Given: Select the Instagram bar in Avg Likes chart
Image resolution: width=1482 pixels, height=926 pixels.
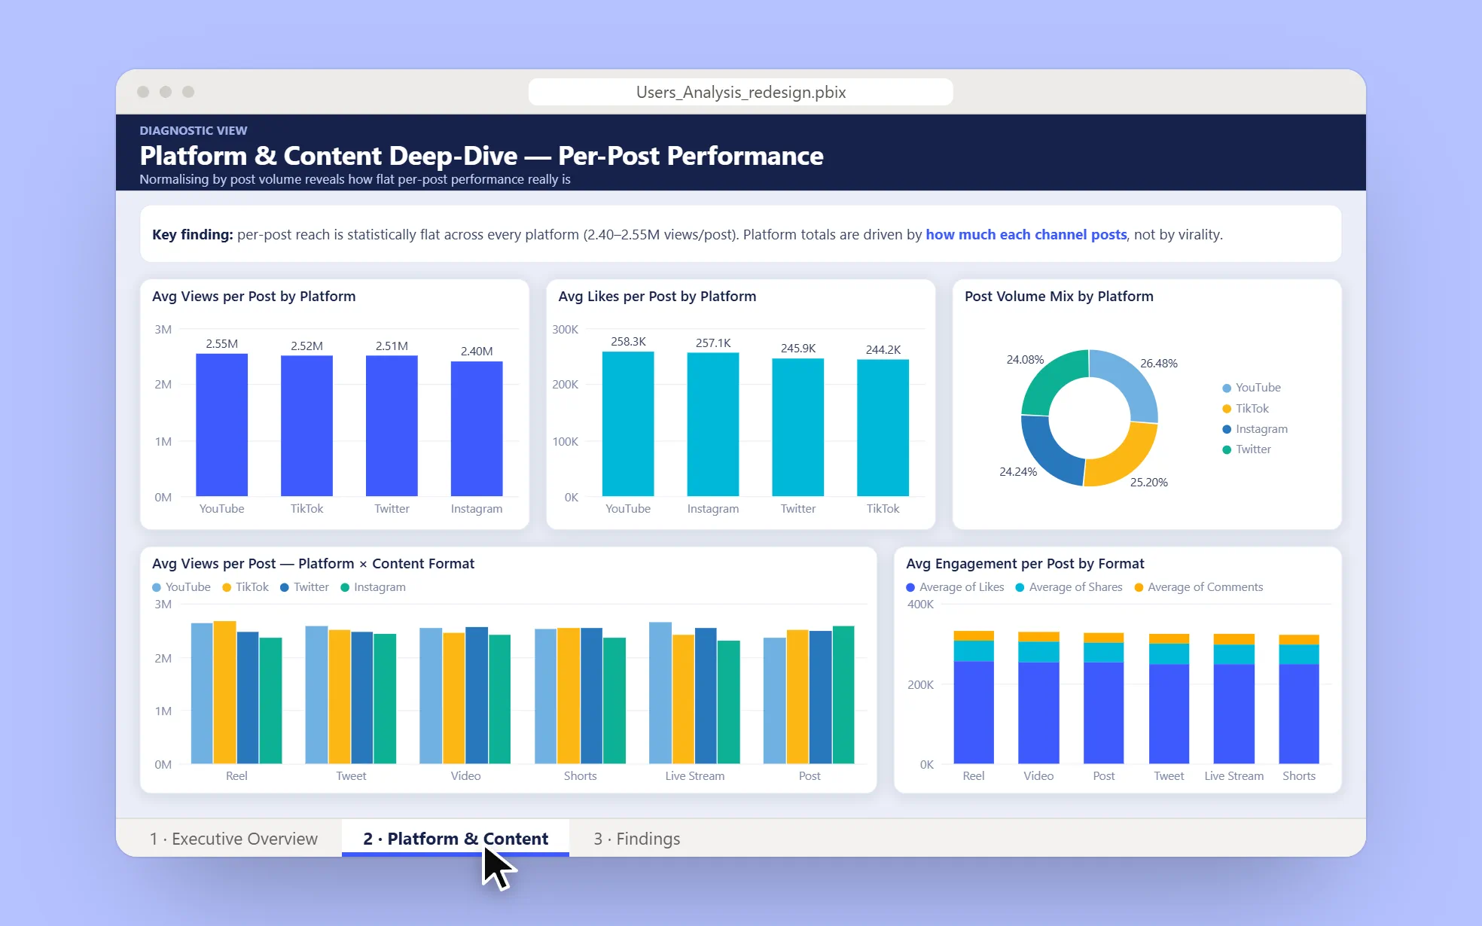Looking at the screenshot, I should (713, 425).
